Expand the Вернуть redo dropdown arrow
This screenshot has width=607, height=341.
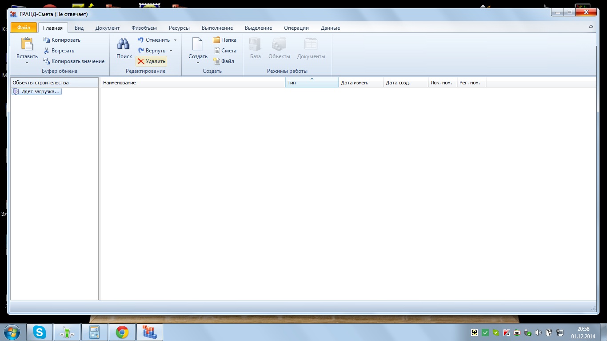click(171, 51)
